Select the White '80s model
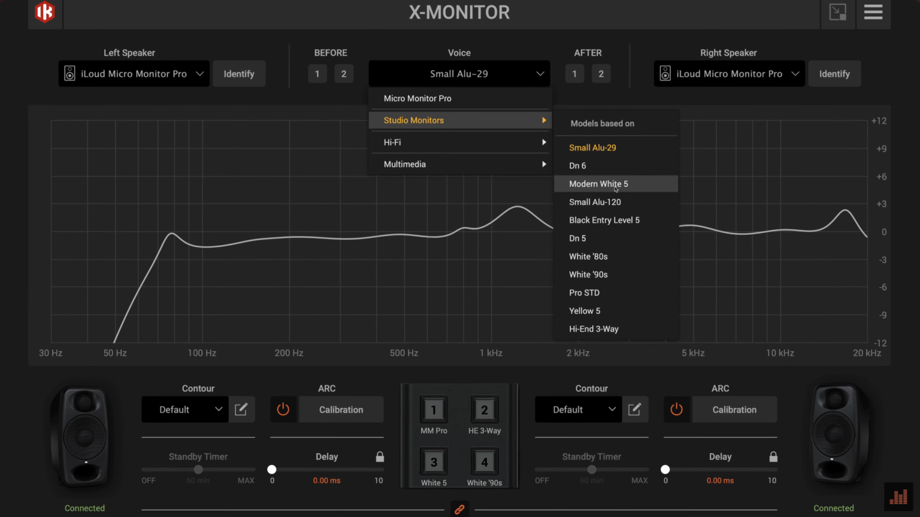 pos(616,256)
